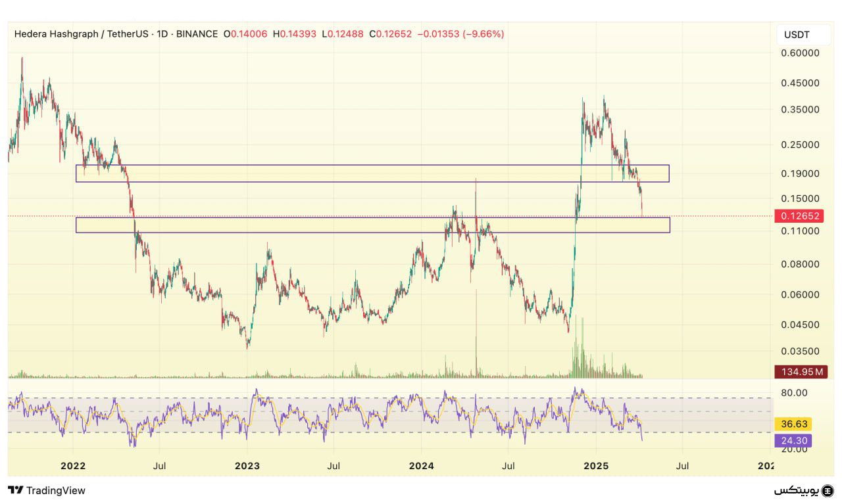842x504 pixels.
Task: Click the yellow 36.63 RSI average label
Action: click(793, 424)
